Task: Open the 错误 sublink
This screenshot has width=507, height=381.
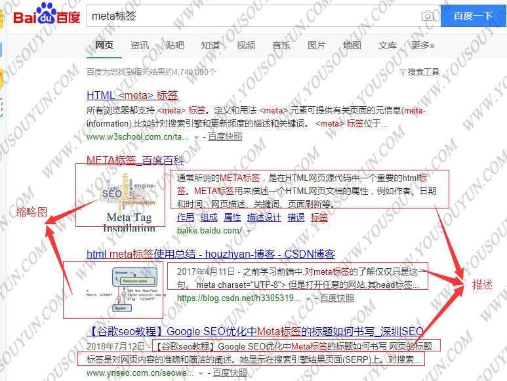Action: (x=296, y=218)
